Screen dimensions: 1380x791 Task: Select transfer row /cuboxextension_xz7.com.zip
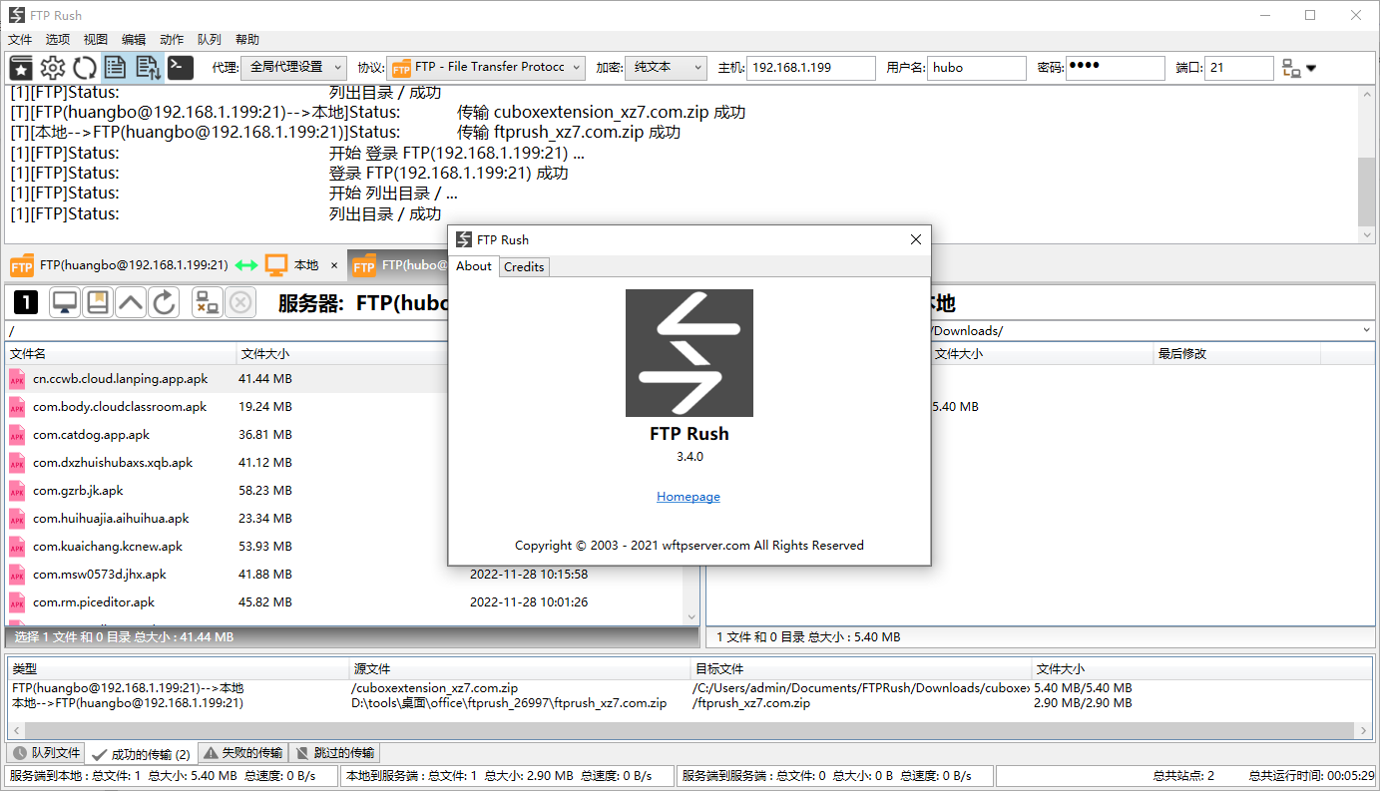coord(689,688)
